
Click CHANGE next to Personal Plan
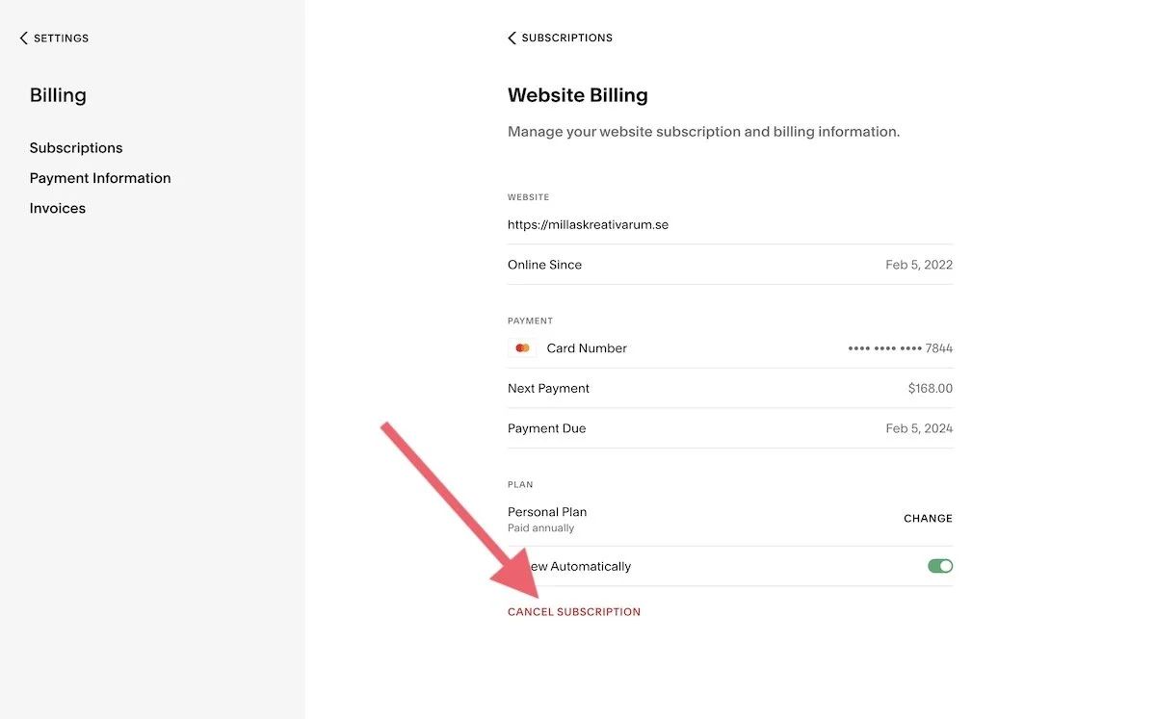click(x=928, y=518)
